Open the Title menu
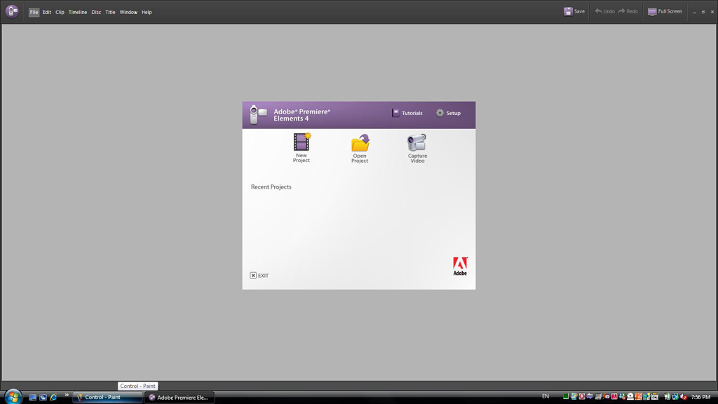The height and width of the screenshot is (404, 718). click(x=110, y=13)
